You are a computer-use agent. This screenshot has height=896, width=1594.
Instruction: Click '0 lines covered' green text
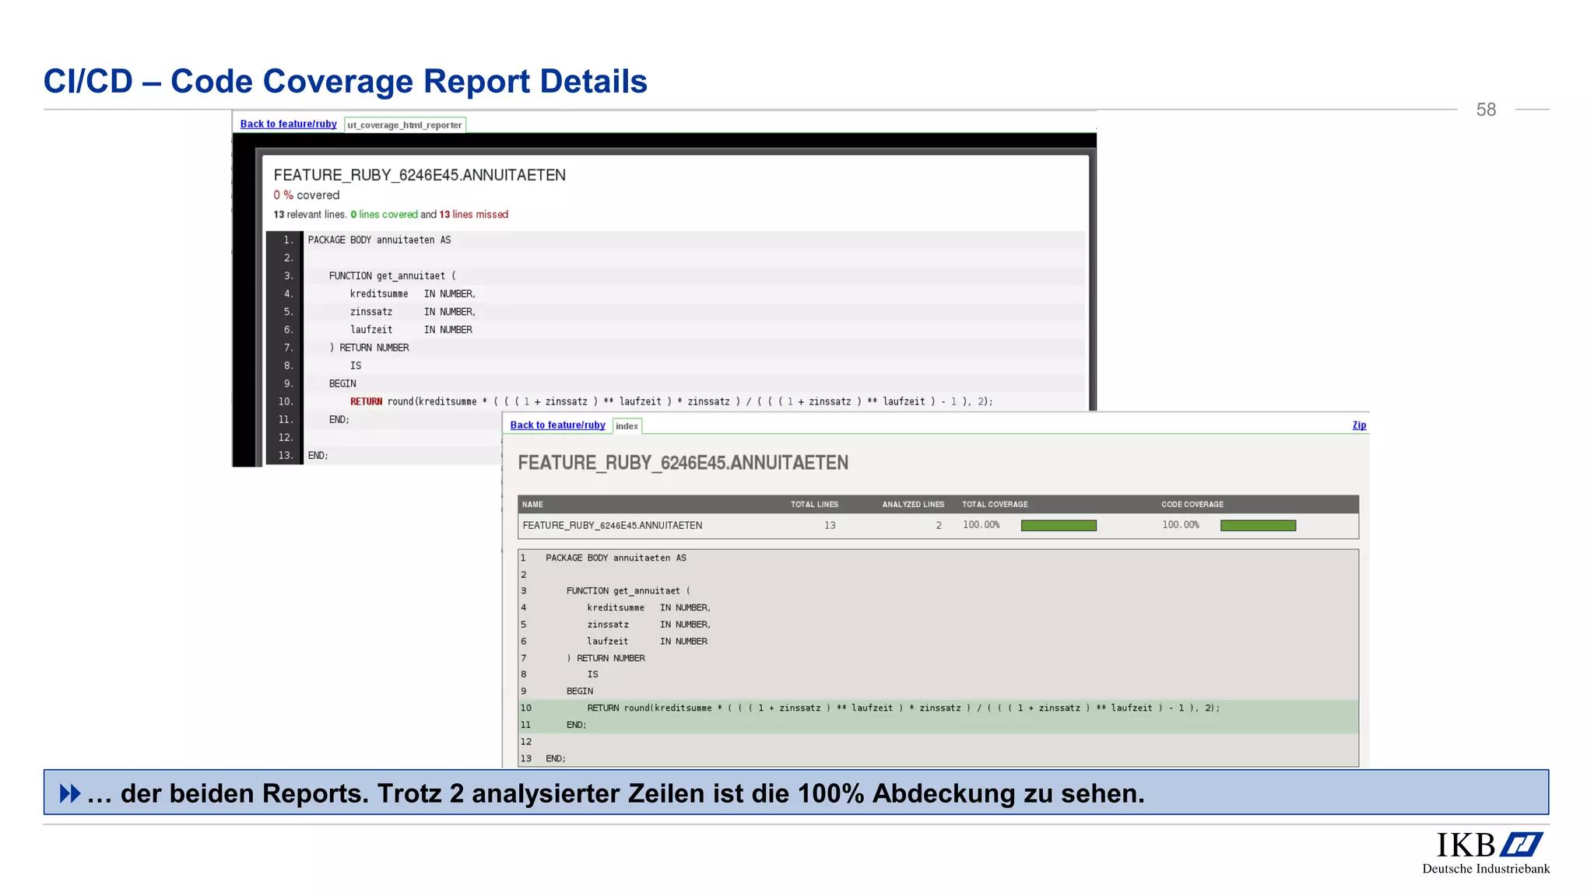tap(384, 215)
